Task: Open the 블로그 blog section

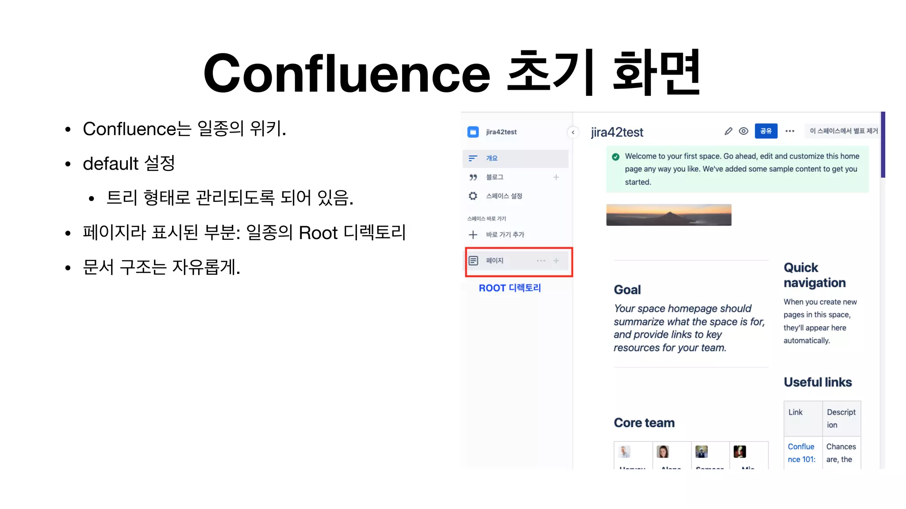Action: (x=495, y=177)
